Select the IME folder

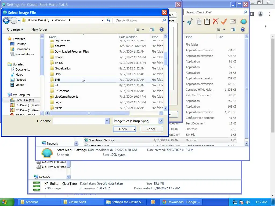(106, 79)
